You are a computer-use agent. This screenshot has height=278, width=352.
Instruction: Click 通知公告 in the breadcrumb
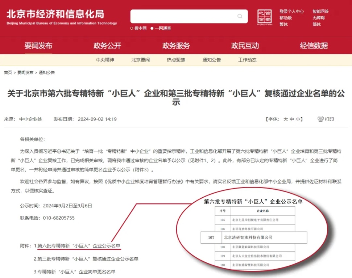pyautogui.click(x=47, y=72)
